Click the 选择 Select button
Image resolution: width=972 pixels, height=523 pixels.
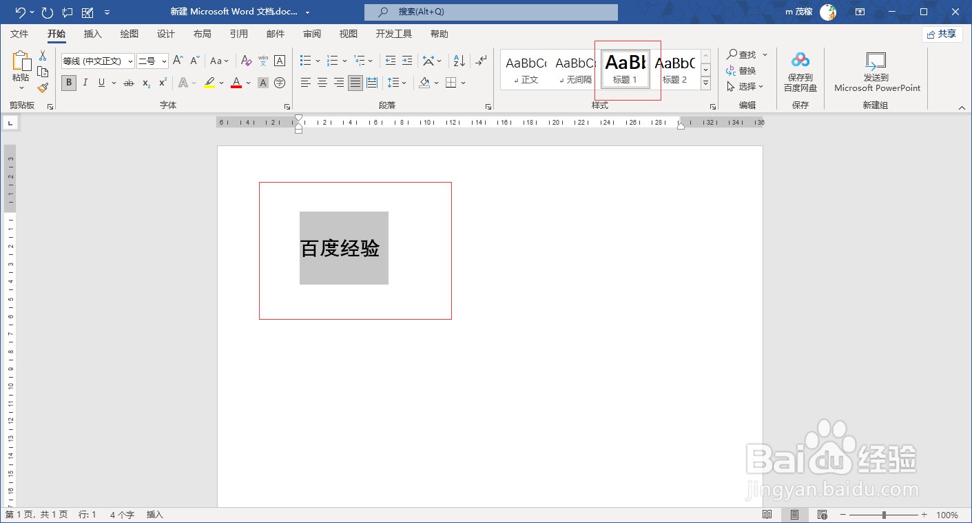pos(745,86)
